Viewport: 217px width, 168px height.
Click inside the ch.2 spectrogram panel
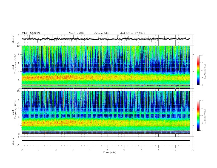tap(105, 113)
